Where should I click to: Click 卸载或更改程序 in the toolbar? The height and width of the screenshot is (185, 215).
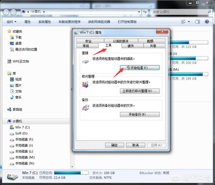70,22
